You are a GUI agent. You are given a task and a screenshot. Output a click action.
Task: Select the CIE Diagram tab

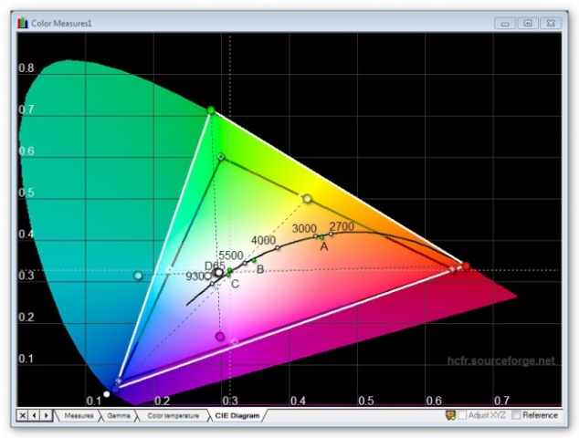(237, 415)
